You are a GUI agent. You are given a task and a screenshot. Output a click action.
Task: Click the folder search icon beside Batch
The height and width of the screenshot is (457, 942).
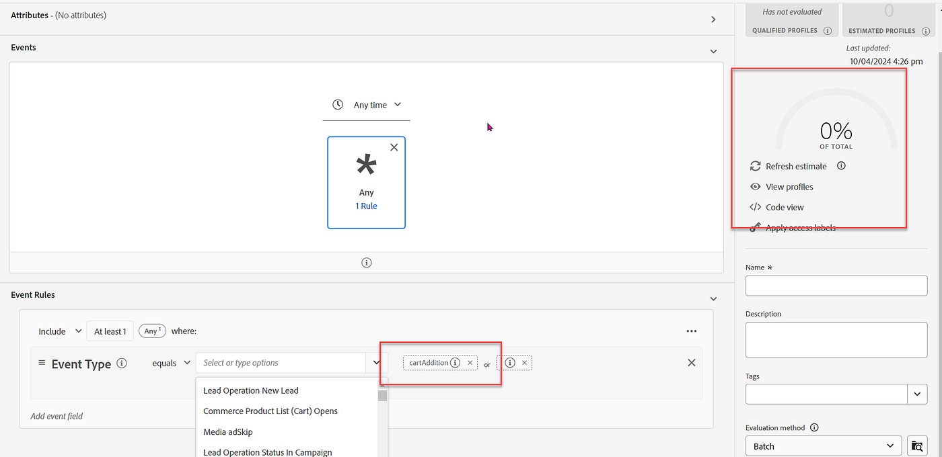[x=916, y=446]
